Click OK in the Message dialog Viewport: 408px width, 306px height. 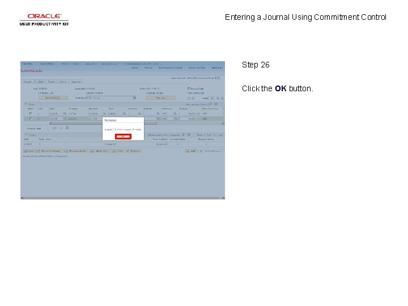(123, 137)
